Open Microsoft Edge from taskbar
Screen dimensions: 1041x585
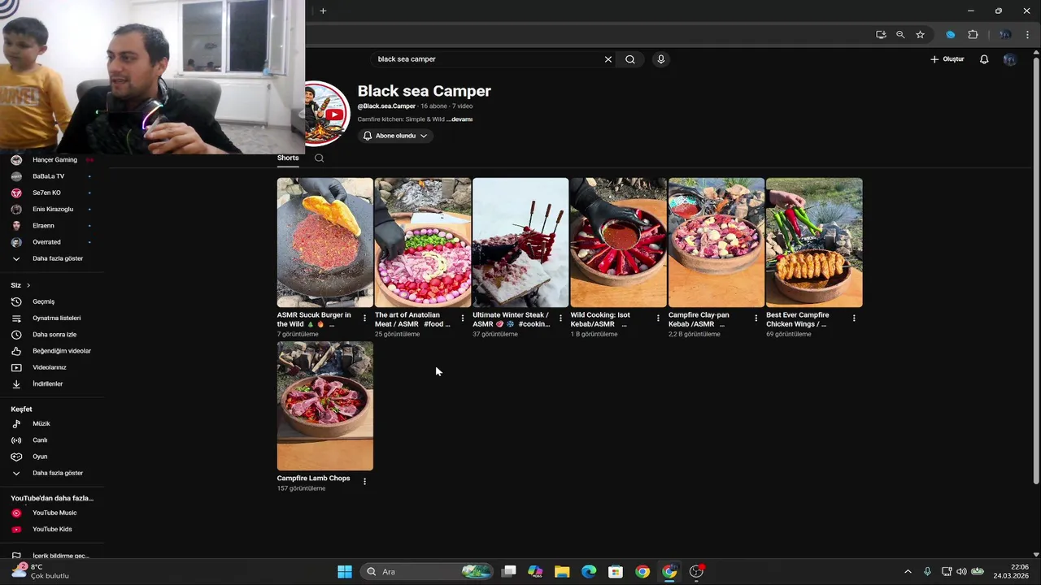589,571
